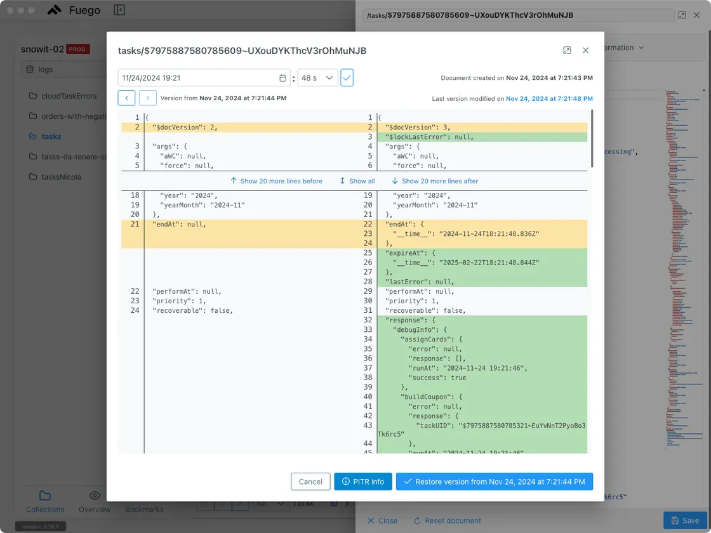Open the seconds dropdown showing 48 s
The height and width of the screenshot is (533, 711).
(317, 78)
